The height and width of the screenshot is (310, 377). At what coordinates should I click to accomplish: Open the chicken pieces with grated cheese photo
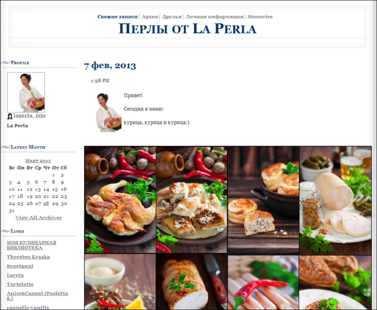point(192,200)
